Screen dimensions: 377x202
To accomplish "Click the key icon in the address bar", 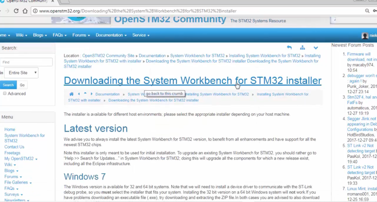I will [375, 11].
